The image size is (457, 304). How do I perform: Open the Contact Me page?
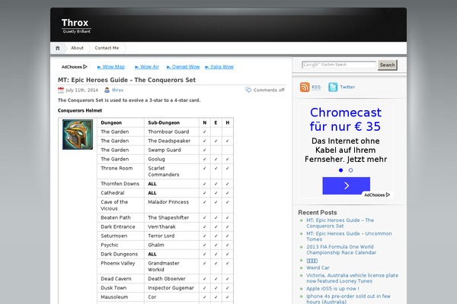click(x=107, y=48)
